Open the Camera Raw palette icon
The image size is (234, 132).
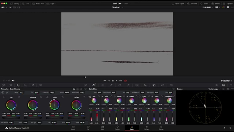(x=4, y=85)
